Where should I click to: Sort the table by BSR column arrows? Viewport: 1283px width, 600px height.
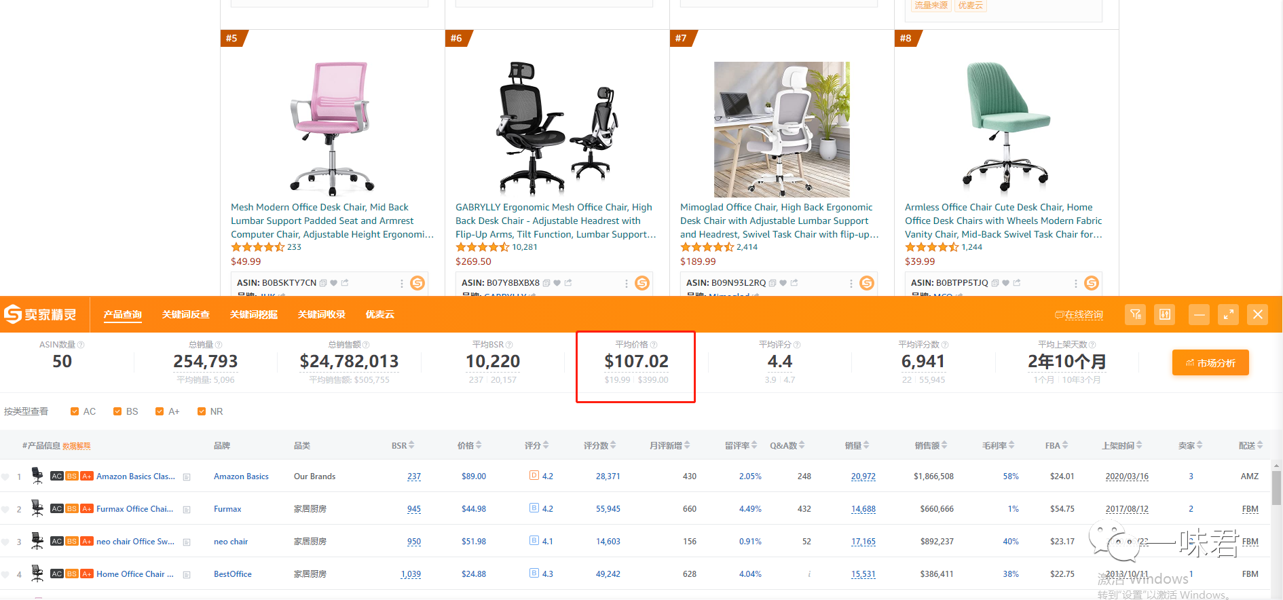pos(411,445)
